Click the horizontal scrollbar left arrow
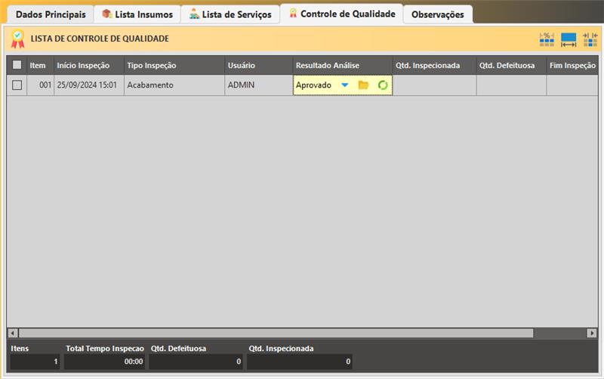Image resolution: width=604 pixels, height=379 pixels. coord(13,333)
